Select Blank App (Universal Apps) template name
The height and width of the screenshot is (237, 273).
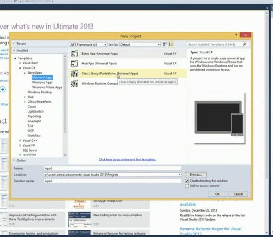click(100, 53)
